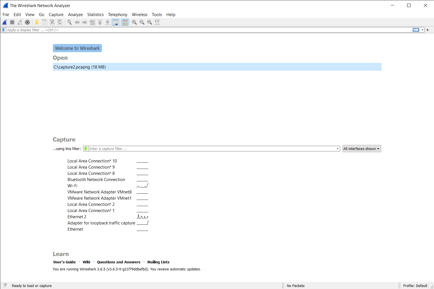This screenshot has width=434, height=289.
Task: Open the display filter history dropdown arrow
Action: (422, 30)
